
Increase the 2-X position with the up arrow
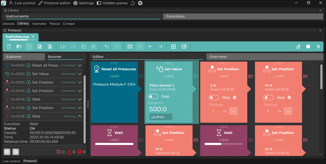(224, 111)
